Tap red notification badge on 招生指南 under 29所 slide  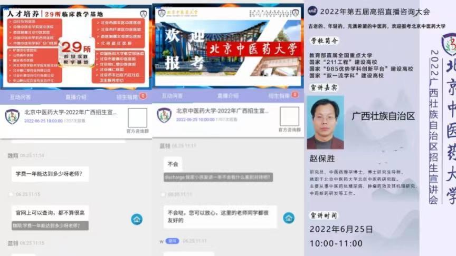(x=142, y=96)
